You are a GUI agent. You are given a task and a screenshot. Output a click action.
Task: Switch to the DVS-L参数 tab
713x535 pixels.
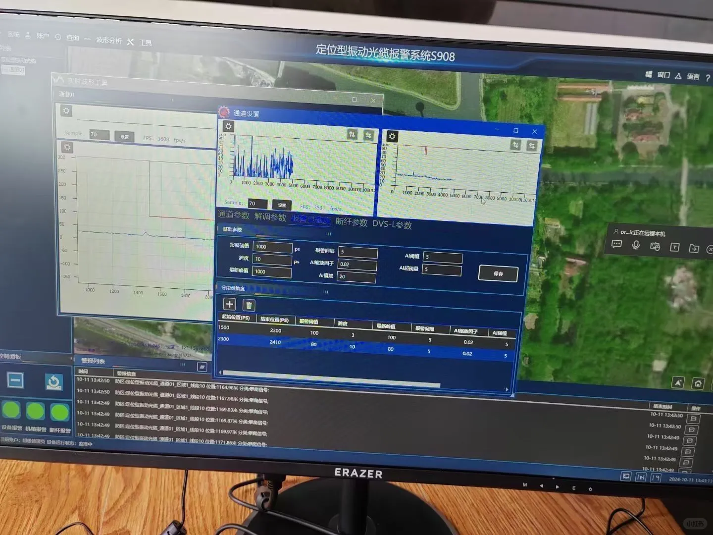(x=392, y=224)
